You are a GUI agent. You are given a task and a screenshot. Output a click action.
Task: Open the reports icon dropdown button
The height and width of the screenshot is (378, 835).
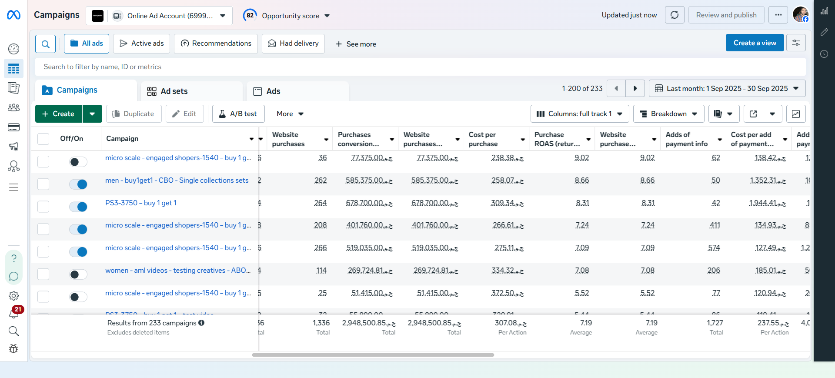[724, 114]
